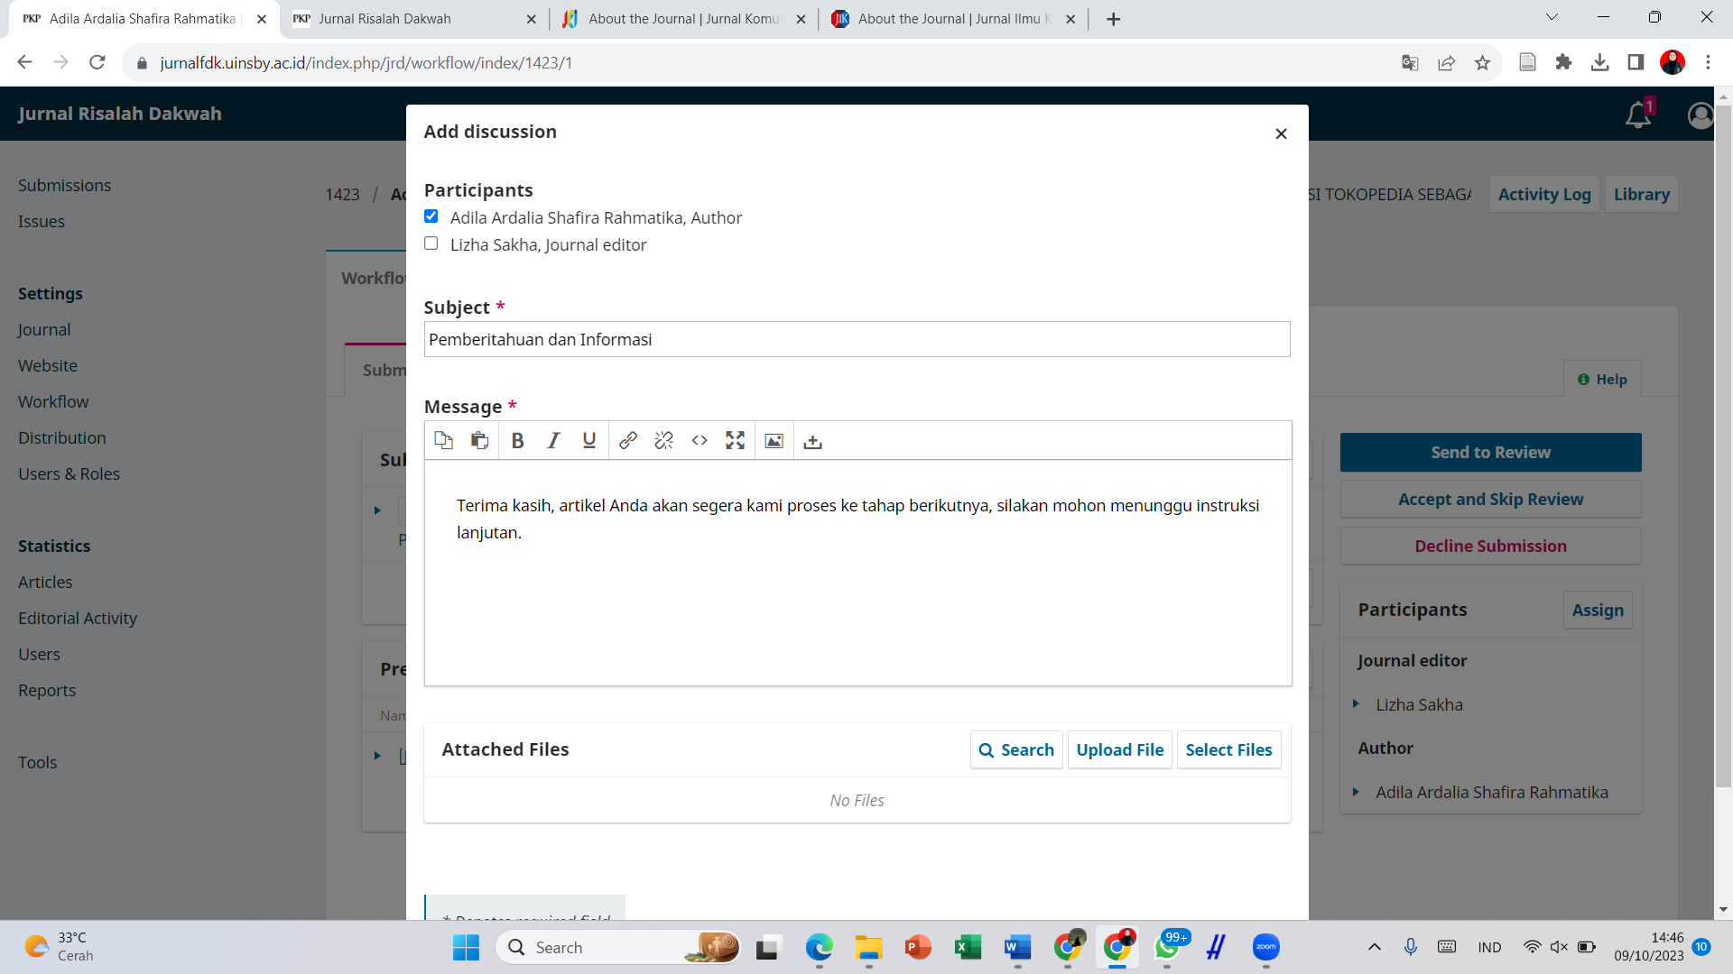Expand Adila Ardalia Shafira Rahmatika author entry

[x=1356, y=792]
